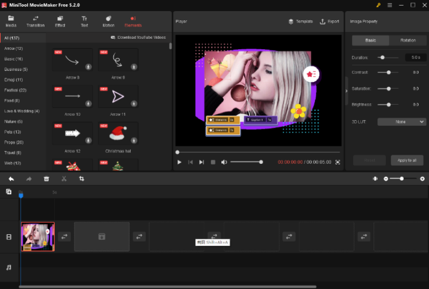Stop video playback

point(213,162)
